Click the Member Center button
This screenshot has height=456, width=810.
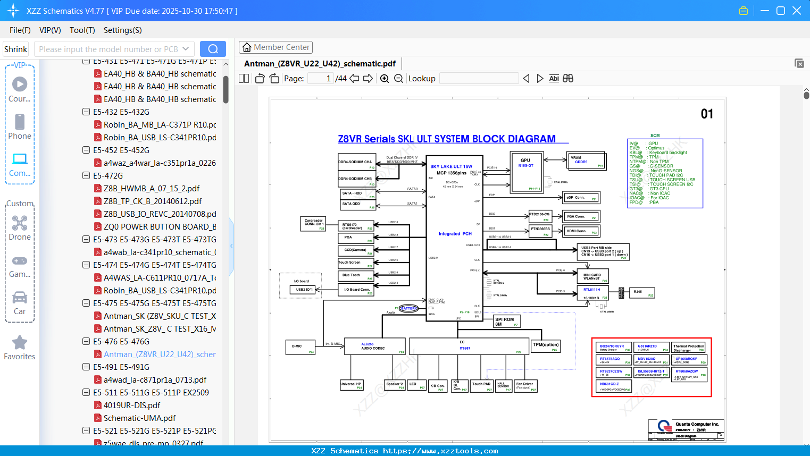pos(275,47)
